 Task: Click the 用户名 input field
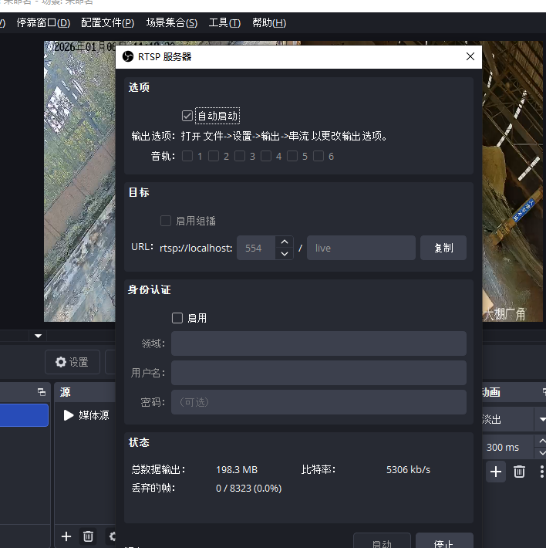(318, 373)
